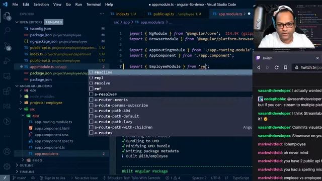
Task: Open the Selection menu
Action: coord(41,5)
